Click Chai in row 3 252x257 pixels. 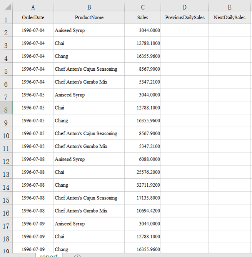pos(59,43)
